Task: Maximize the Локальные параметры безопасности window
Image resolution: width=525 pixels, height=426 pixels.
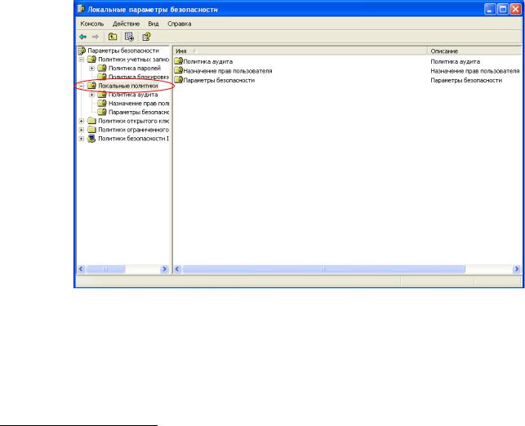Action: 503,9
